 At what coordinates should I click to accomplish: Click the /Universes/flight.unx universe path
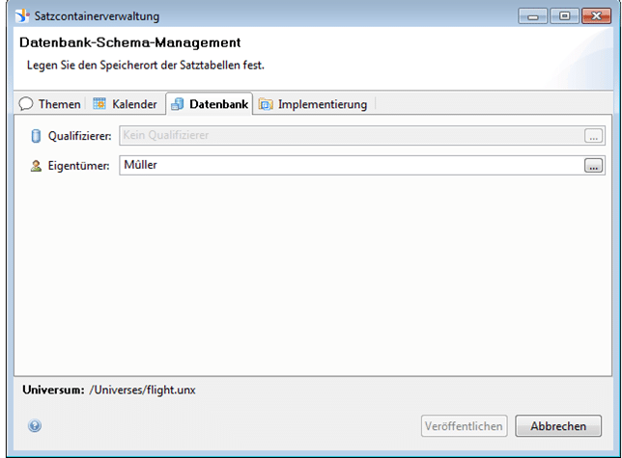click(142, 390)
